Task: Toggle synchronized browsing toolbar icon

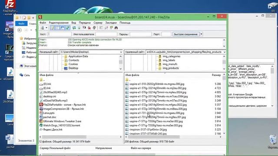Action: click(x=111, y=28)
